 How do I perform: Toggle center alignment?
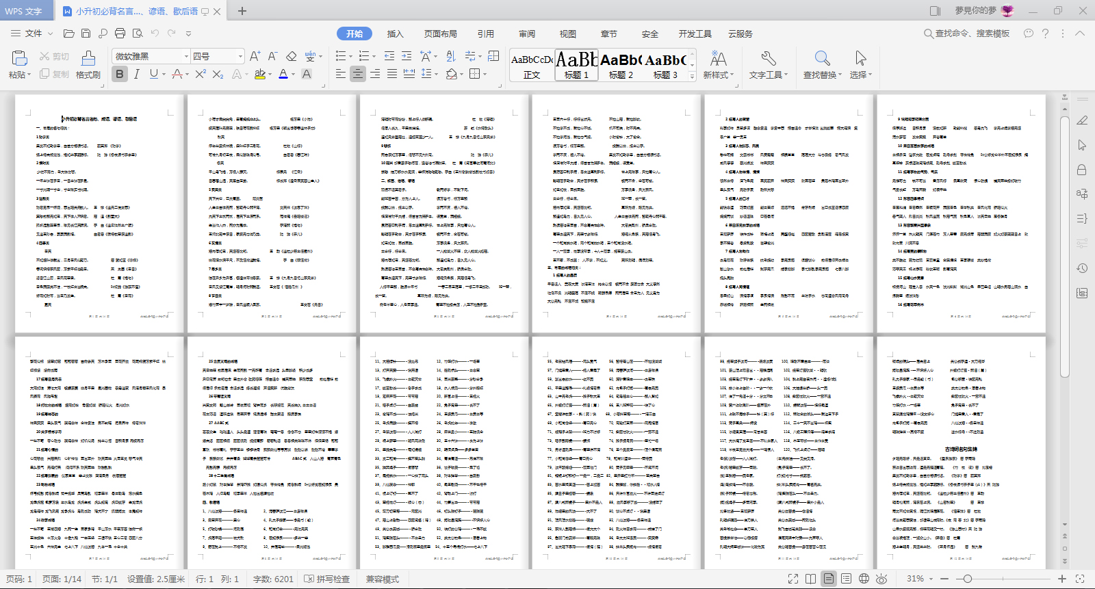[x=358, y=74]
